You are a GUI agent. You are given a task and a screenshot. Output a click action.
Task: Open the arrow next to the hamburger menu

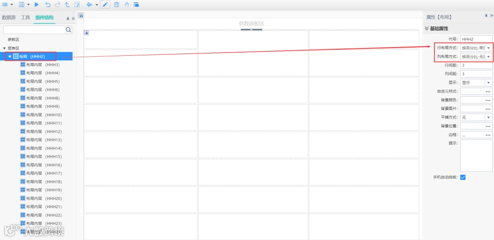tap(11, 5)
